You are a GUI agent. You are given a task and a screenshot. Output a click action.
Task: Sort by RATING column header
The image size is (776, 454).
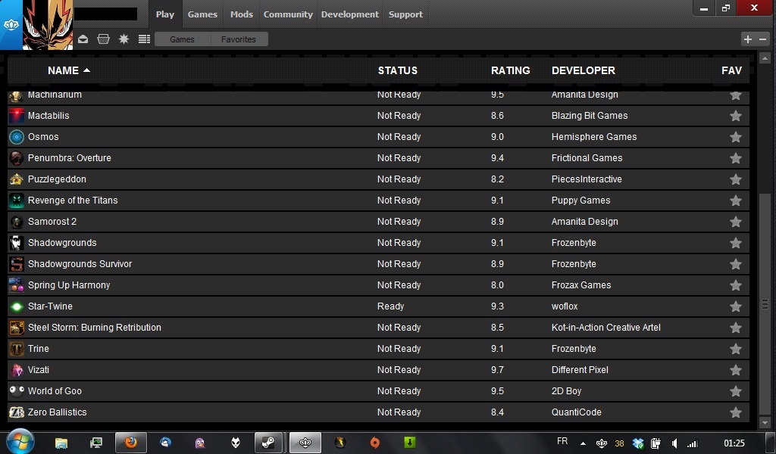tap(510, 70)
